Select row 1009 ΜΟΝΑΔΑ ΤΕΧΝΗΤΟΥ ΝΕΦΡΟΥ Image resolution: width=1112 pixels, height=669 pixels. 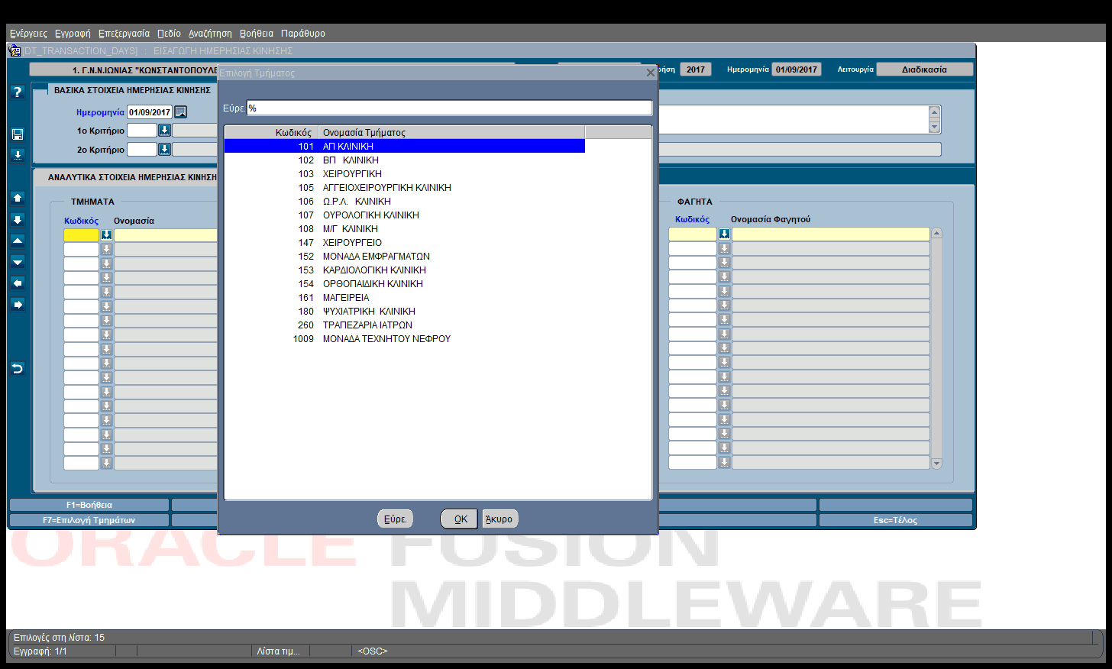(405, 339)
